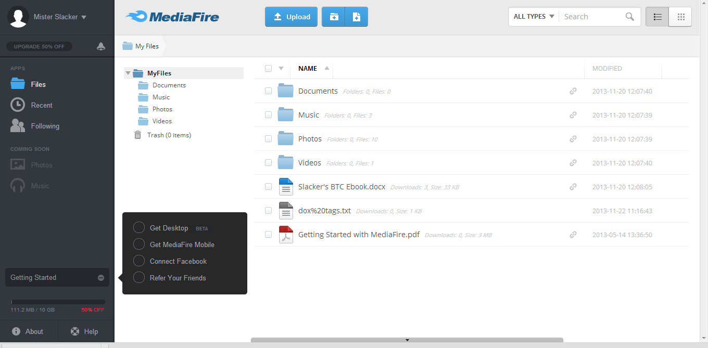
Task: Click the Following people icon in sidebar
Action: pyautogui.click(x=18, y=125)
